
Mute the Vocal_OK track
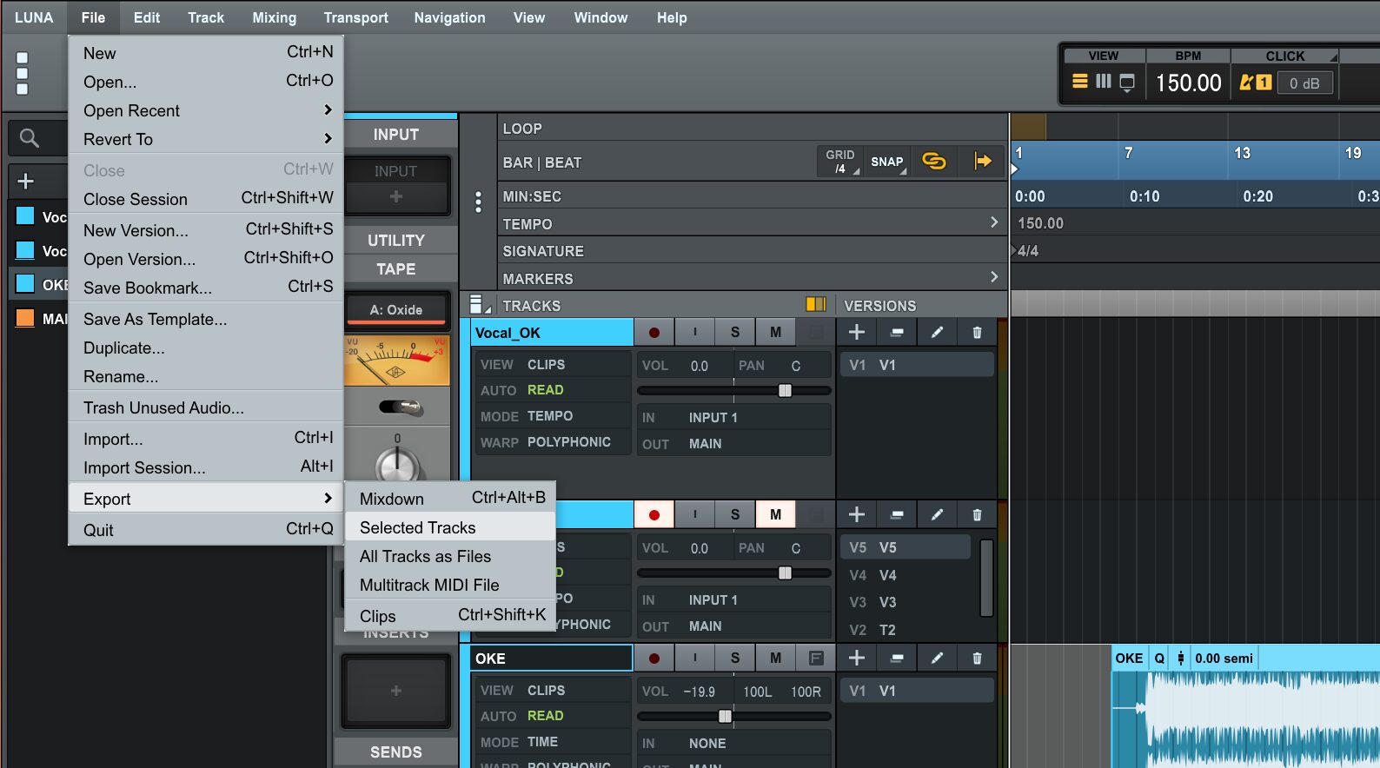pos(775,332)
